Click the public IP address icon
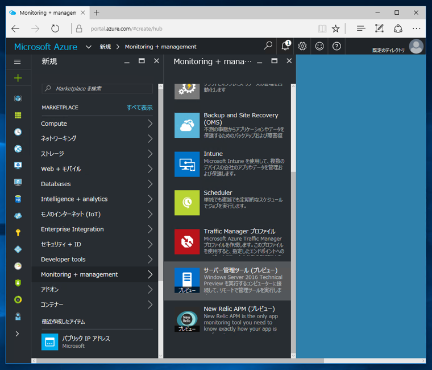The image size is (432, 370). click(49, 342)
